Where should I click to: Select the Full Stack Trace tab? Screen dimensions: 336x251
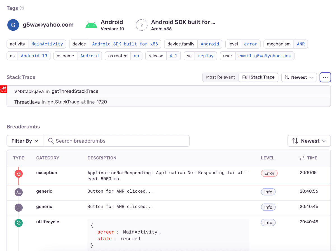pyautogui.click(x=258, y=77)
